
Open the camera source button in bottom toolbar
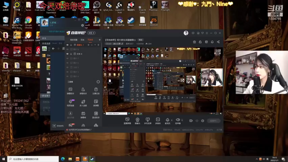[x=138, y=121]
